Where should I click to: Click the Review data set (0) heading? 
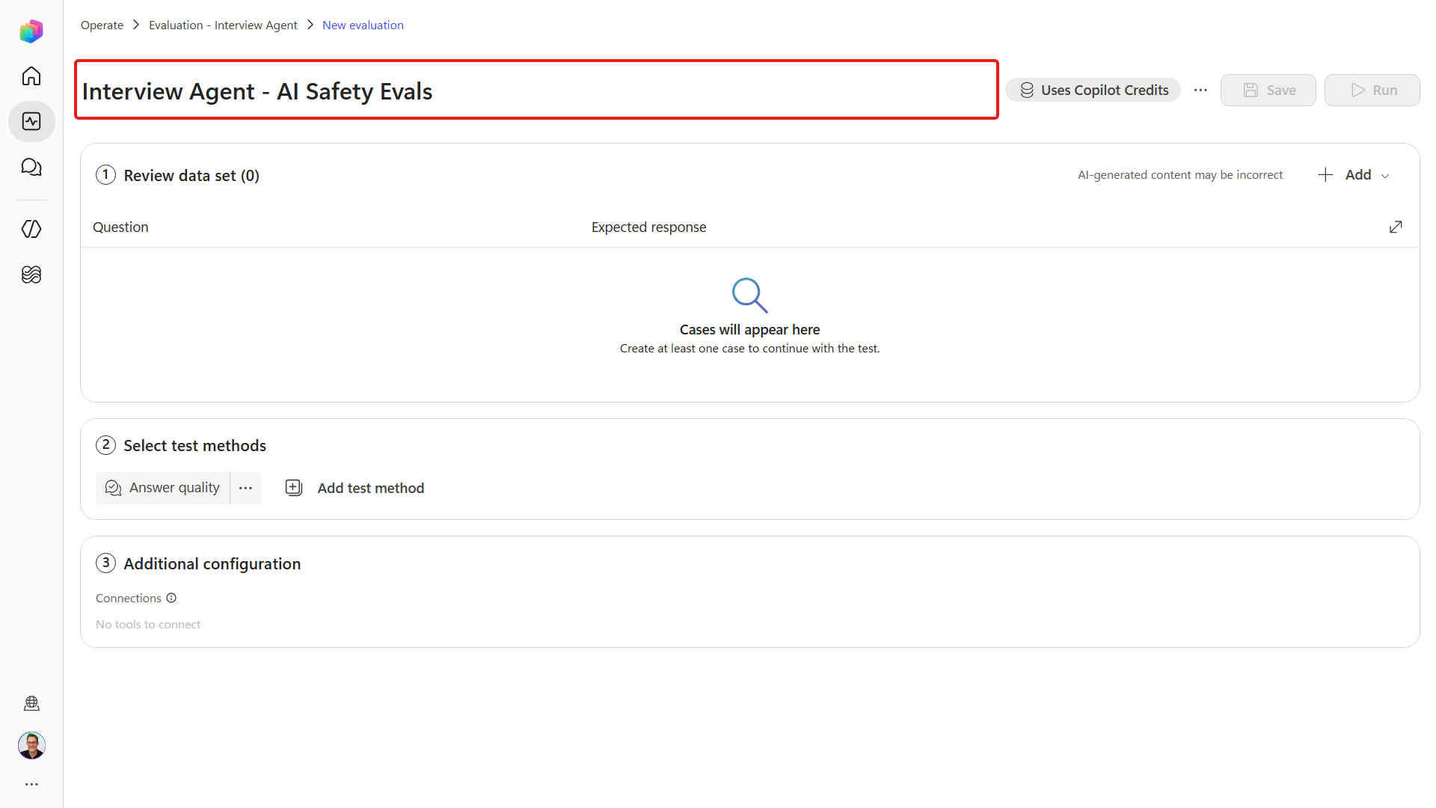(191, 175)
